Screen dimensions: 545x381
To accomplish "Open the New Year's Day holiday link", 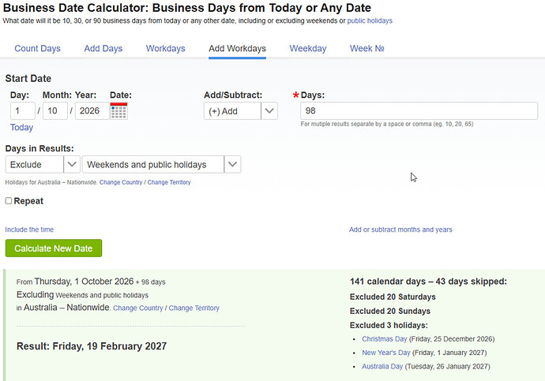I will coord(386,353).
